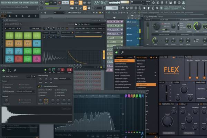Enable the Resample checkbox in sampler

coord(3,87)
